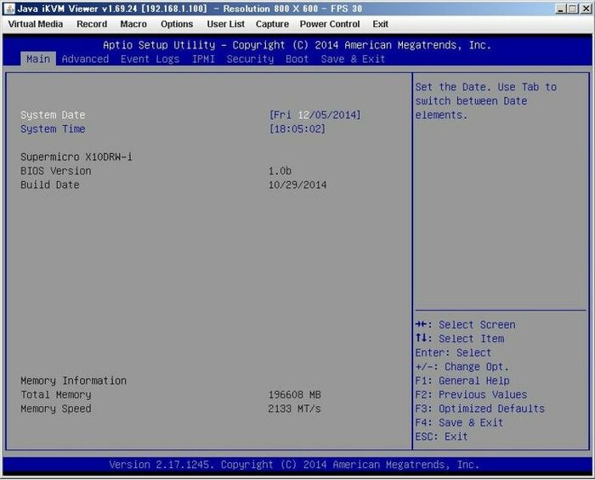The image size is (595, 480).
Task: Click the Total Memory label
Action: (56, 395)
